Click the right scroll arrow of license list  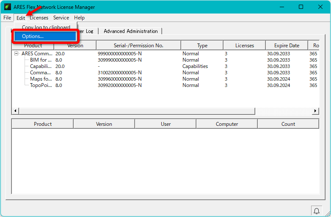(315, 111)
